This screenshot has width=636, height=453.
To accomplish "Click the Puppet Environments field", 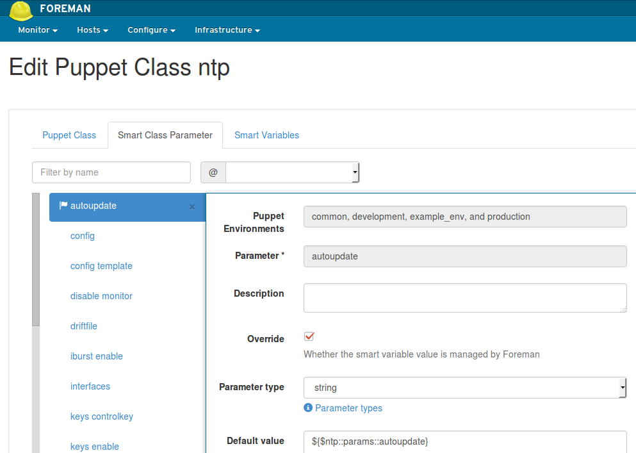I will 465,217.
